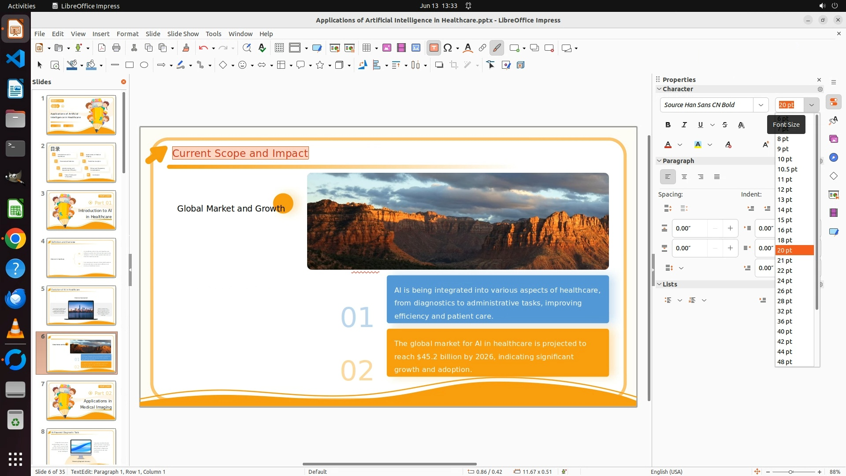Open the Format menu

tap(127, 34)
